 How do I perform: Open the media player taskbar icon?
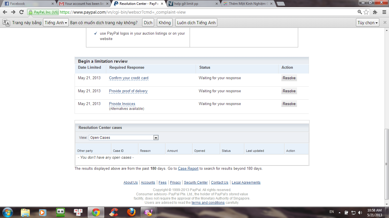(42, 212)
